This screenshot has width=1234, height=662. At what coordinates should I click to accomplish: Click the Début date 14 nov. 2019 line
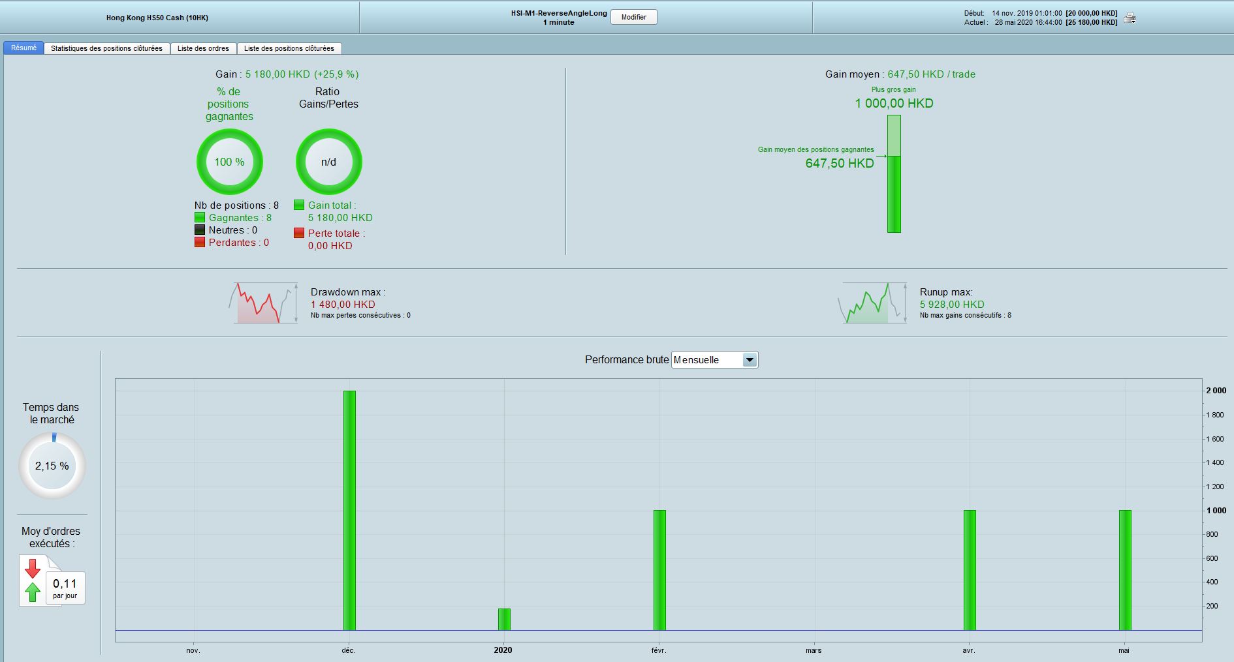1041,13
